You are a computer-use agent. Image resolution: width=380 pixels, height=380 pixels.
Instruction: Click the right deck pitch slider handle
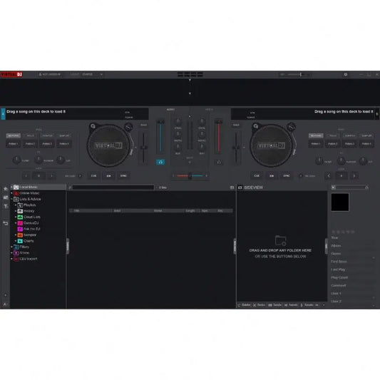pos(236,148)
